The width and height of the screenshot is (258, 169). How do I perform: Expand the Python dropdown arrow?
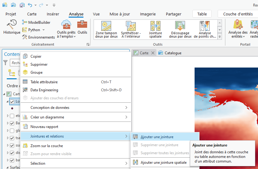coord(43,30)
